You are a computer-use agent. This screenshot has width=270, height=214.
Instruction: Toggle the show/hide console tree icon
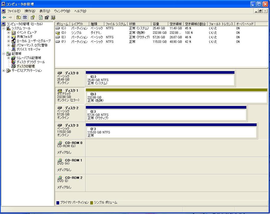click(25, 17)
